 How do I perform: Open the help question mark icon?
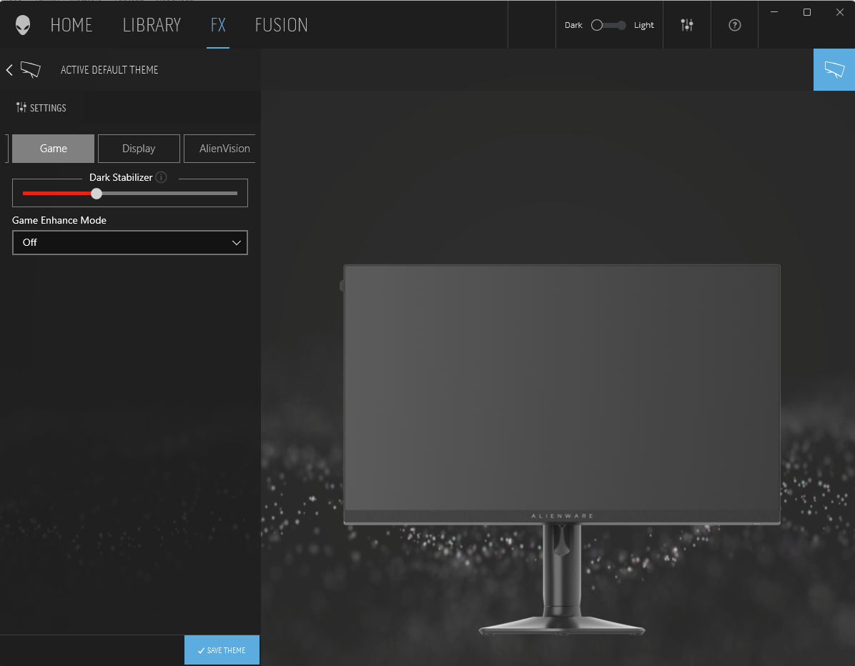pyautogui.click(x=734, y=25)
